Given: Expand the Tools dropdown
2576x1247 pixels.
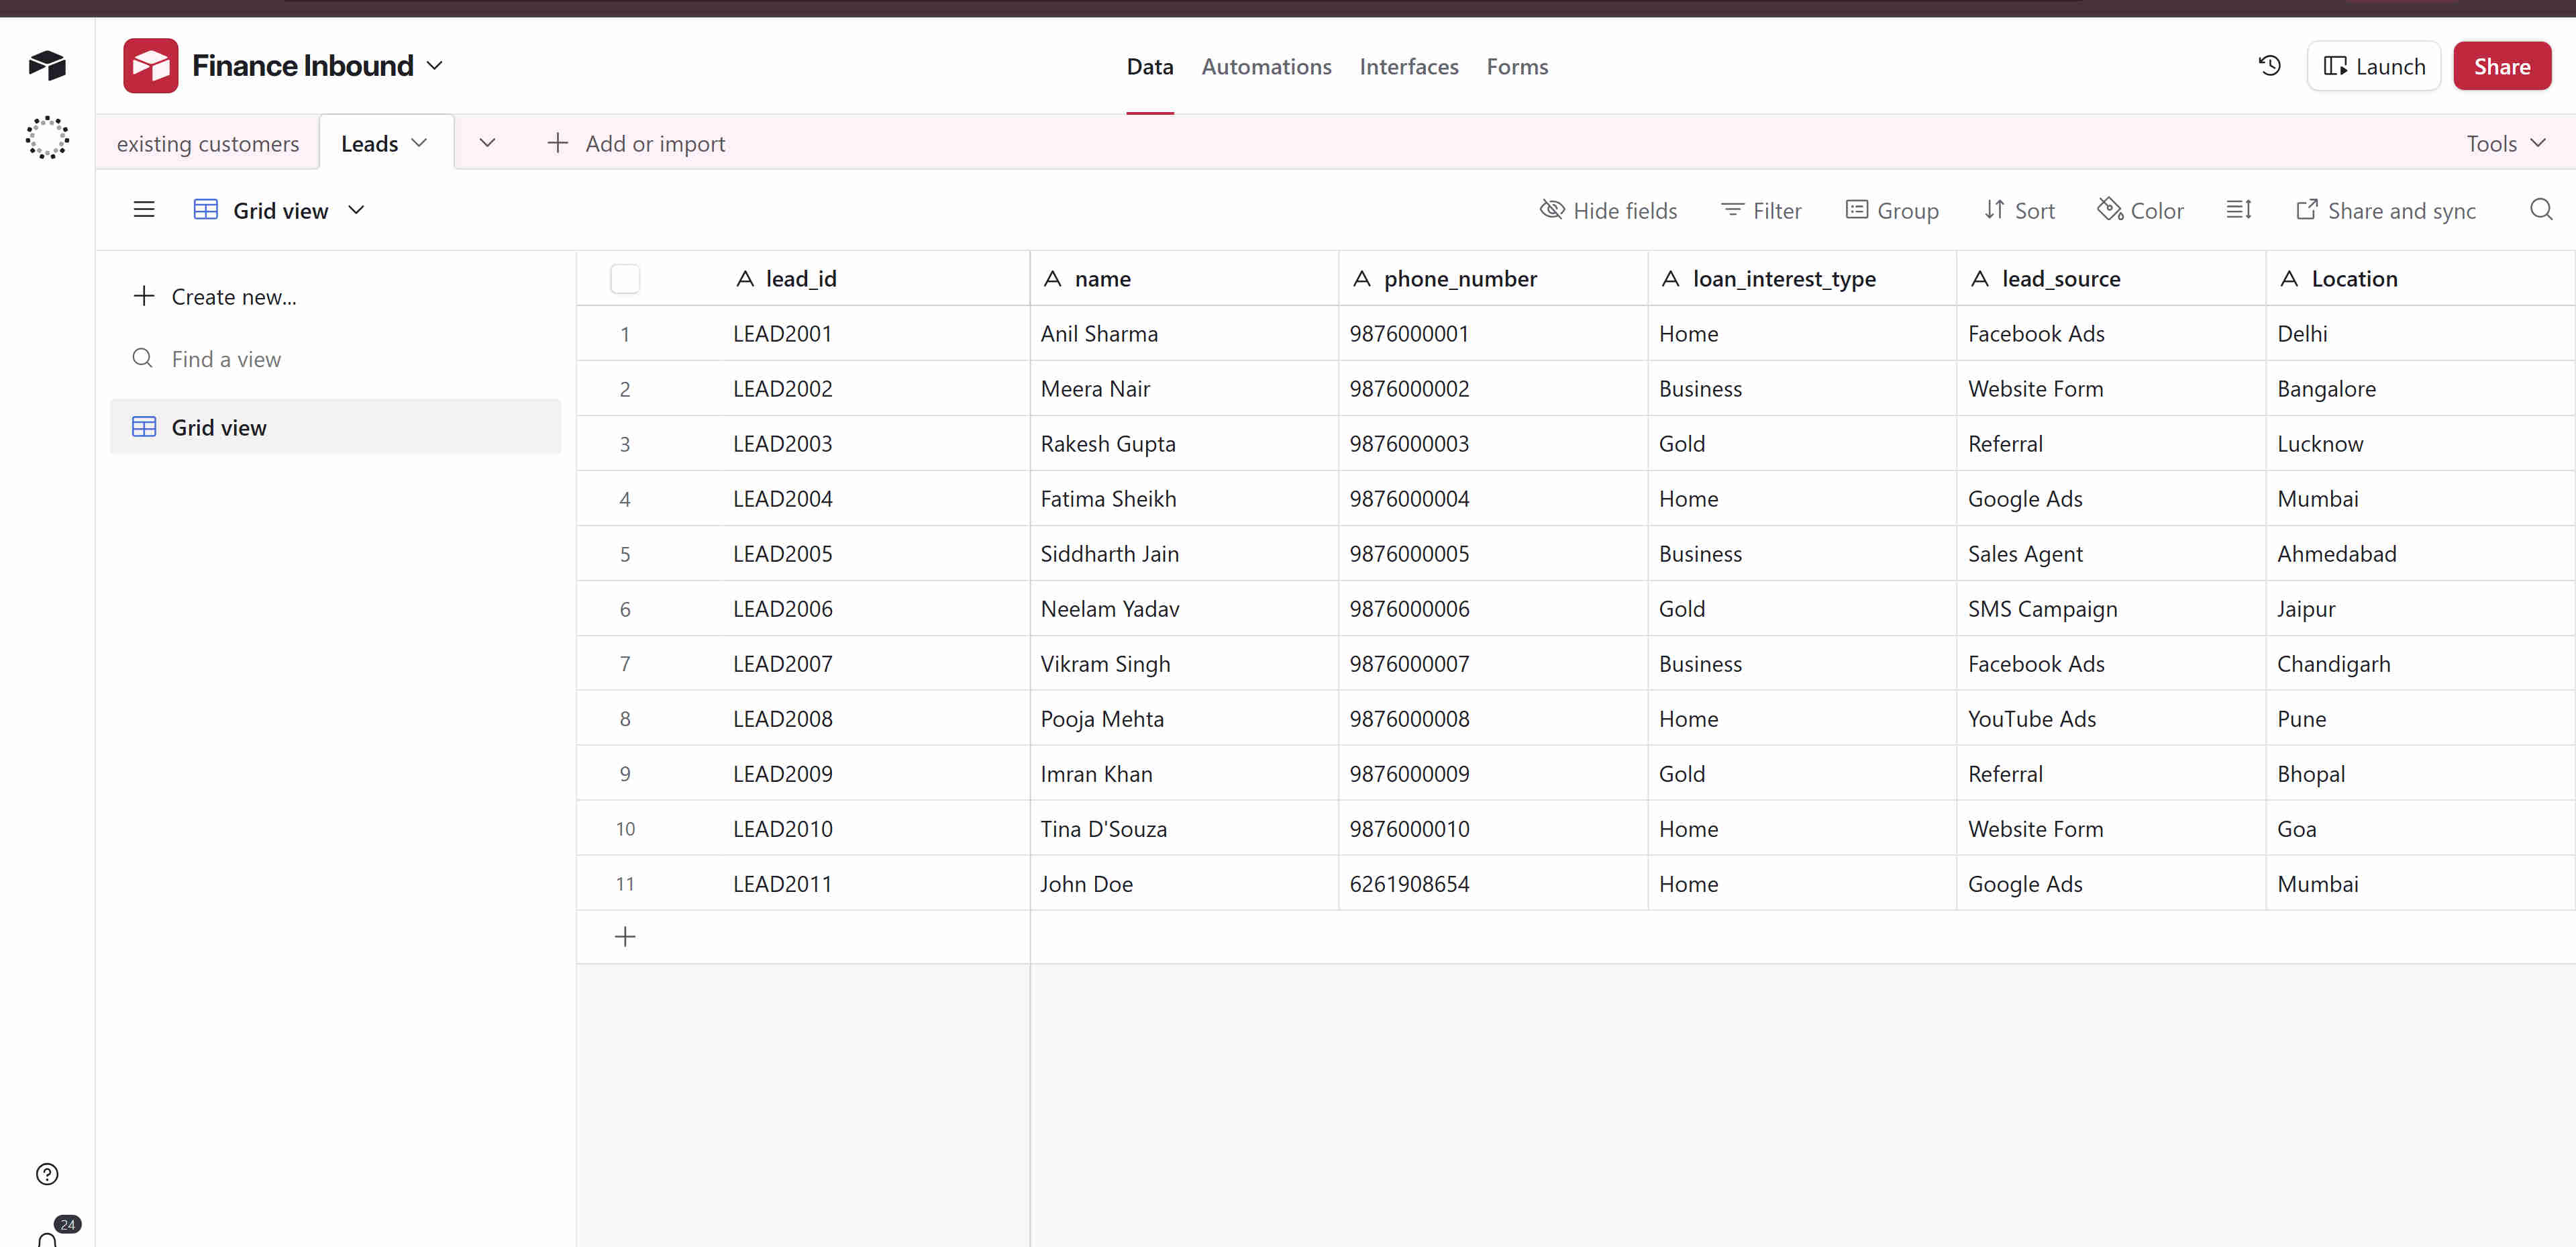Looking at the screenshot, I should pyautogui.click(x=2505, y=143).
